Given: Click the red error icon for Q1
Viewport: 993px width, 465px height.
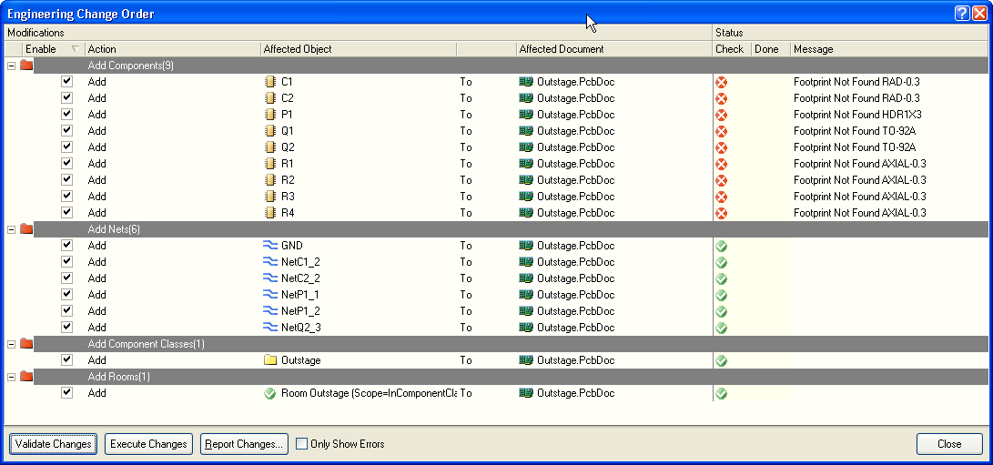Looking at the screenshot, I should (721, 131).
